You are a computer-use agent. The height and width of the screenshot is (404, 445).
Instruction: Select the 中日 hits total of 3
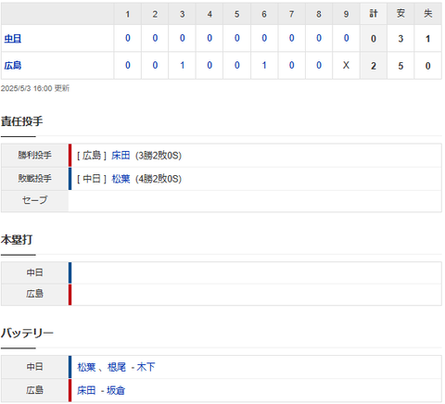click(x=400, y=39)
